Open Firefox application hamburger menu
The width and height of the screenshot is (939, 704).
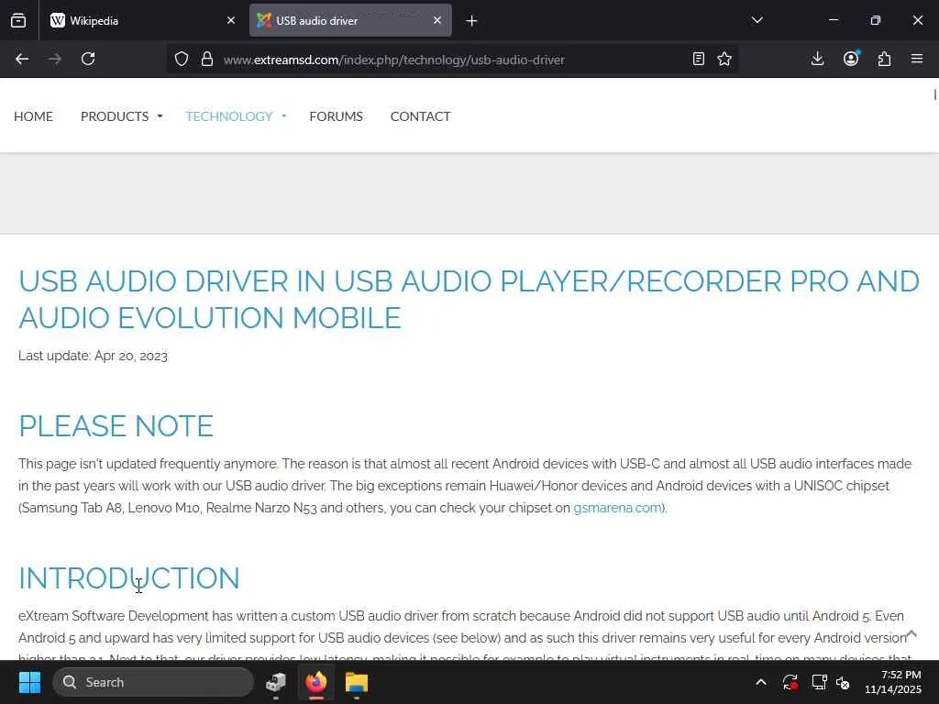click(x=917, y=59)
